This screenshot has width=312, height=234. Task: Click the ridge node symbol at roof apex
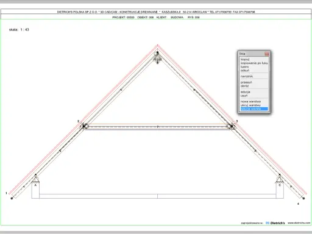(x=157, y=54)
